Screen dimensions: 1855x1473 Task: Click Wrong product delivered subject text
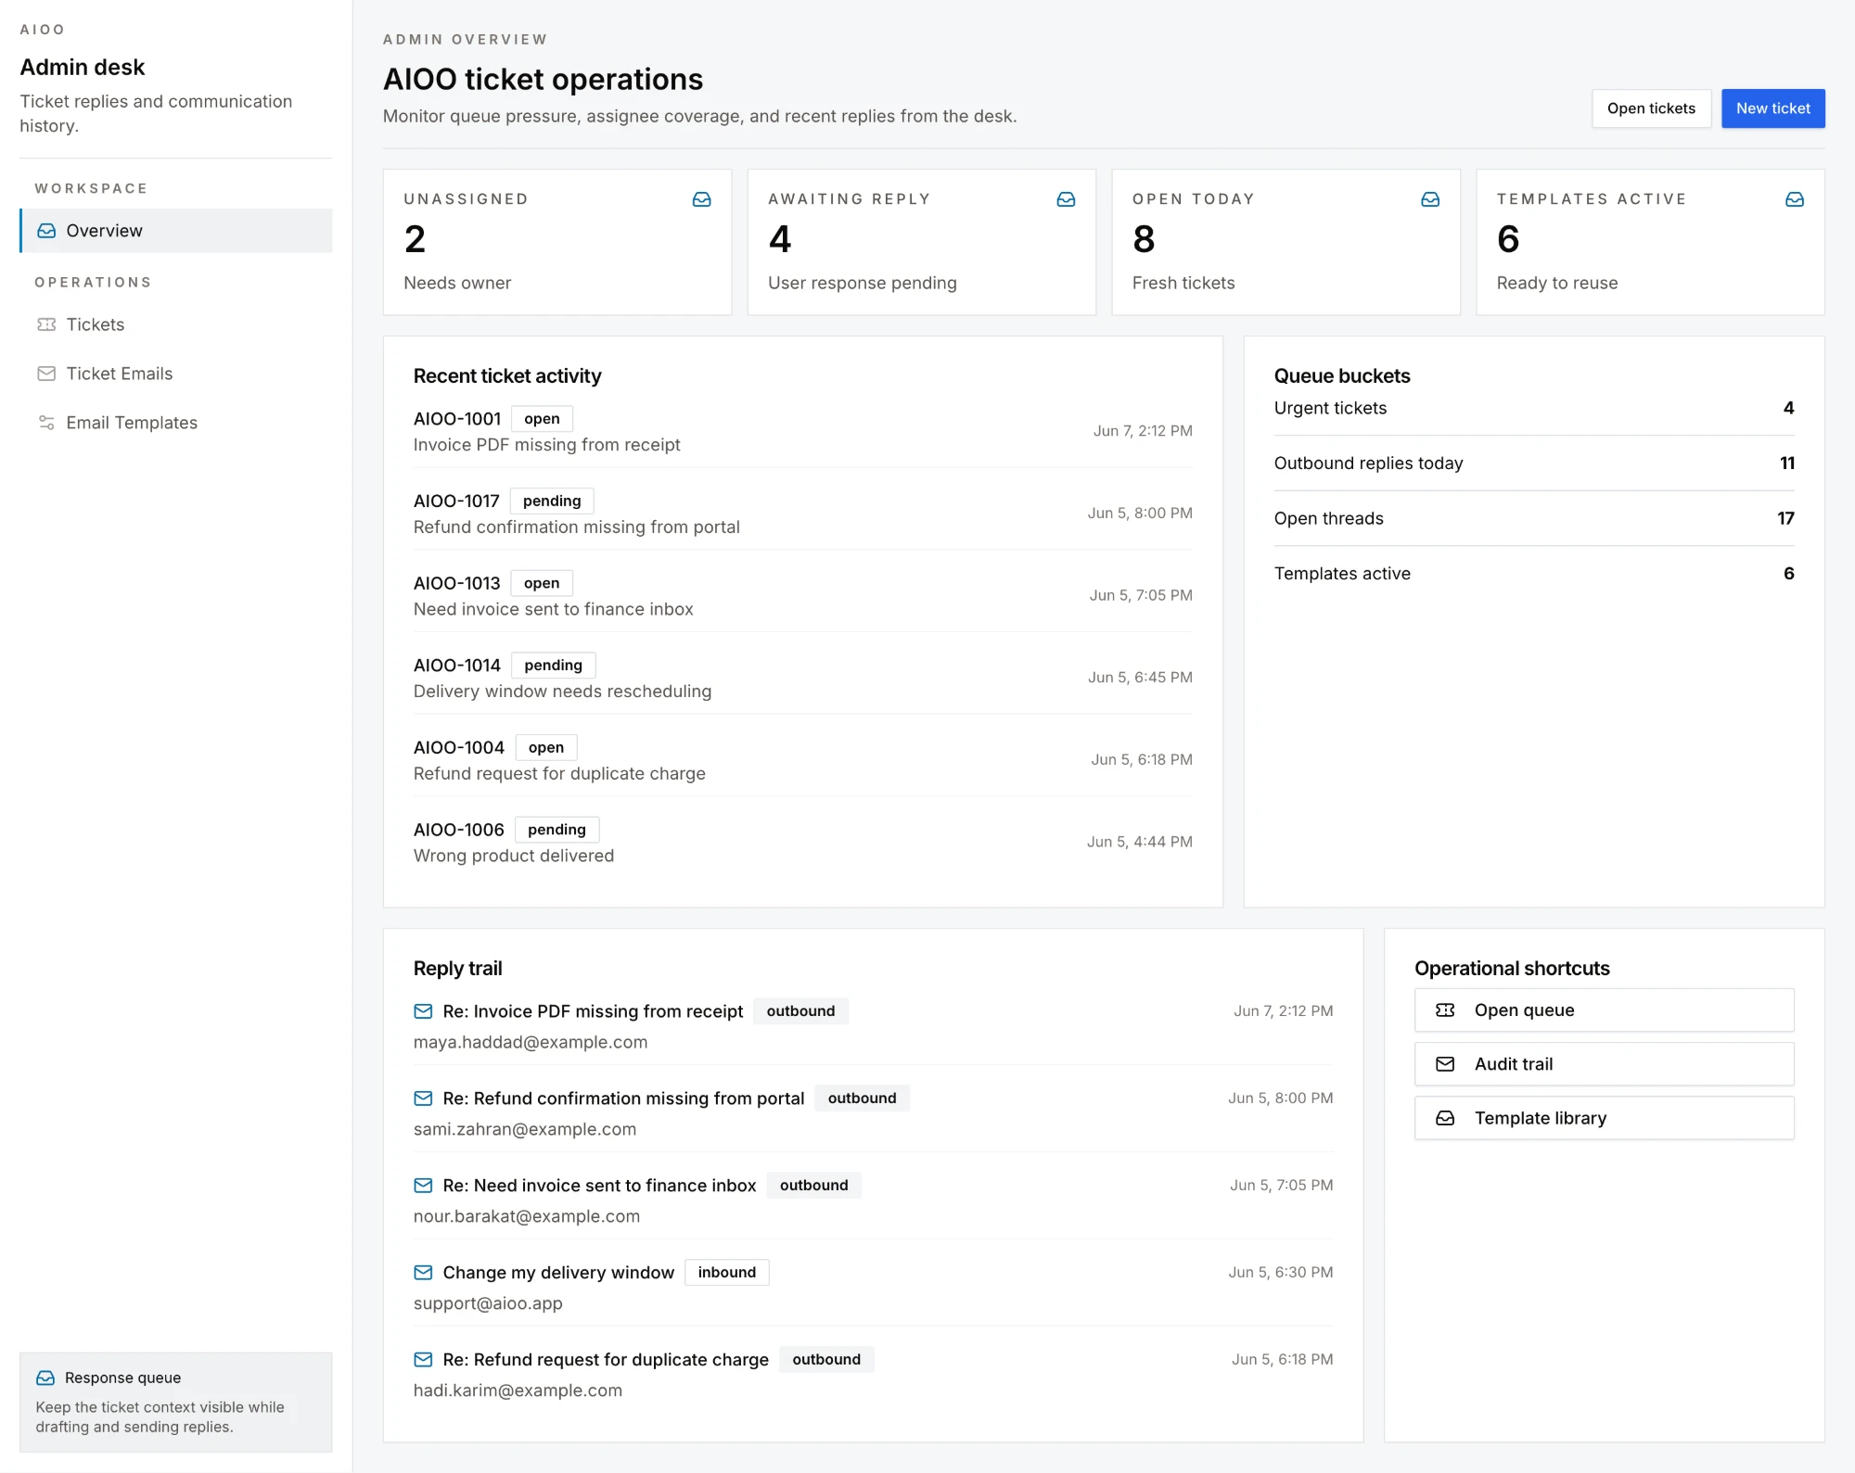[x=514, y=857]
